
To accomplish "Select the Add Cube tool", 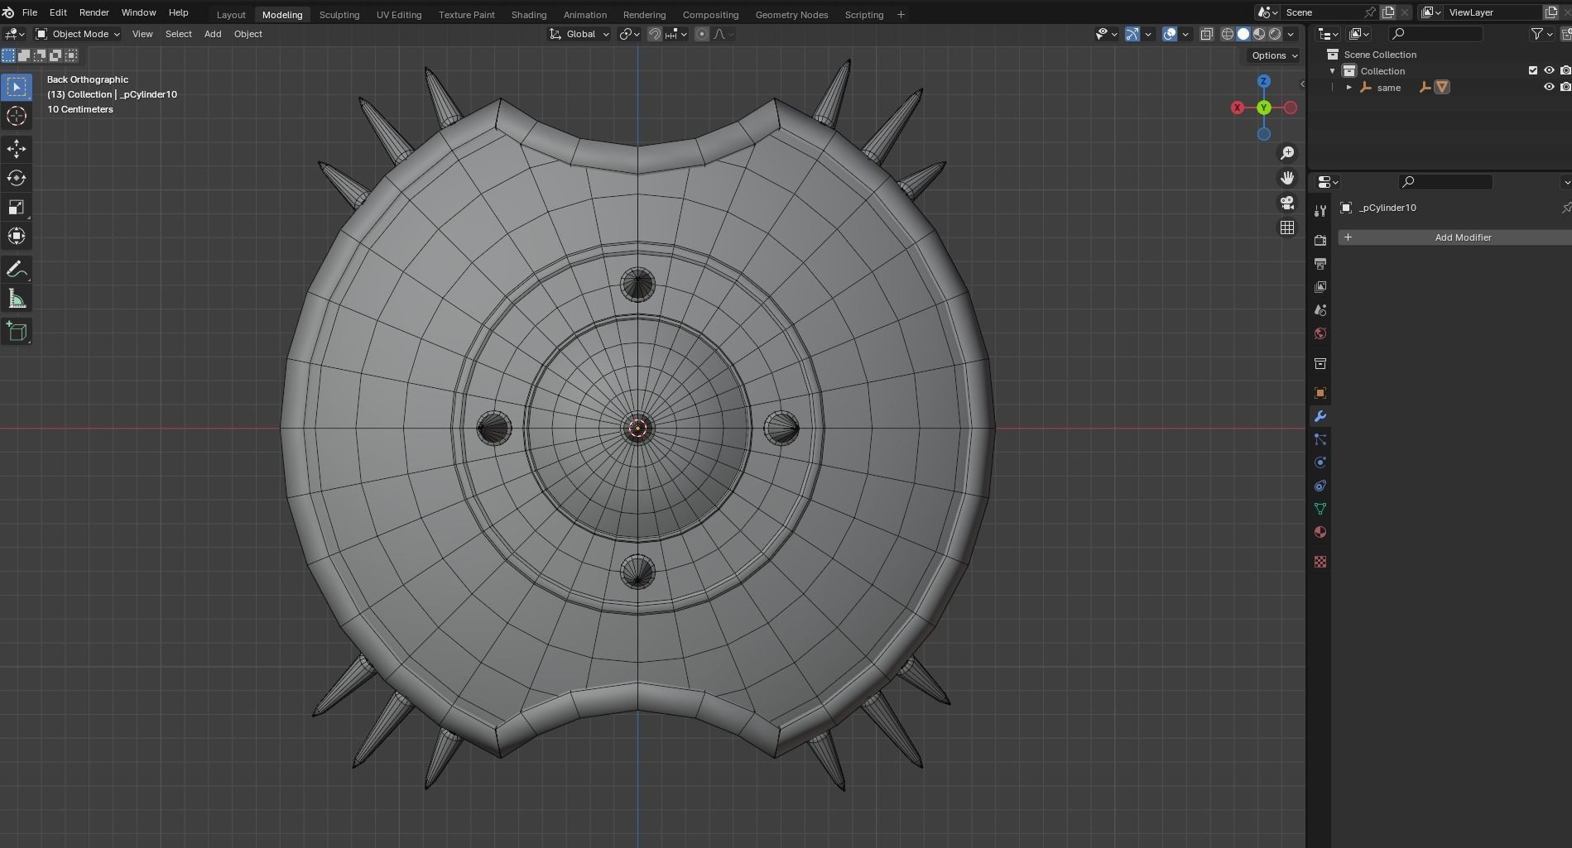I will click(x=17, y=332).
